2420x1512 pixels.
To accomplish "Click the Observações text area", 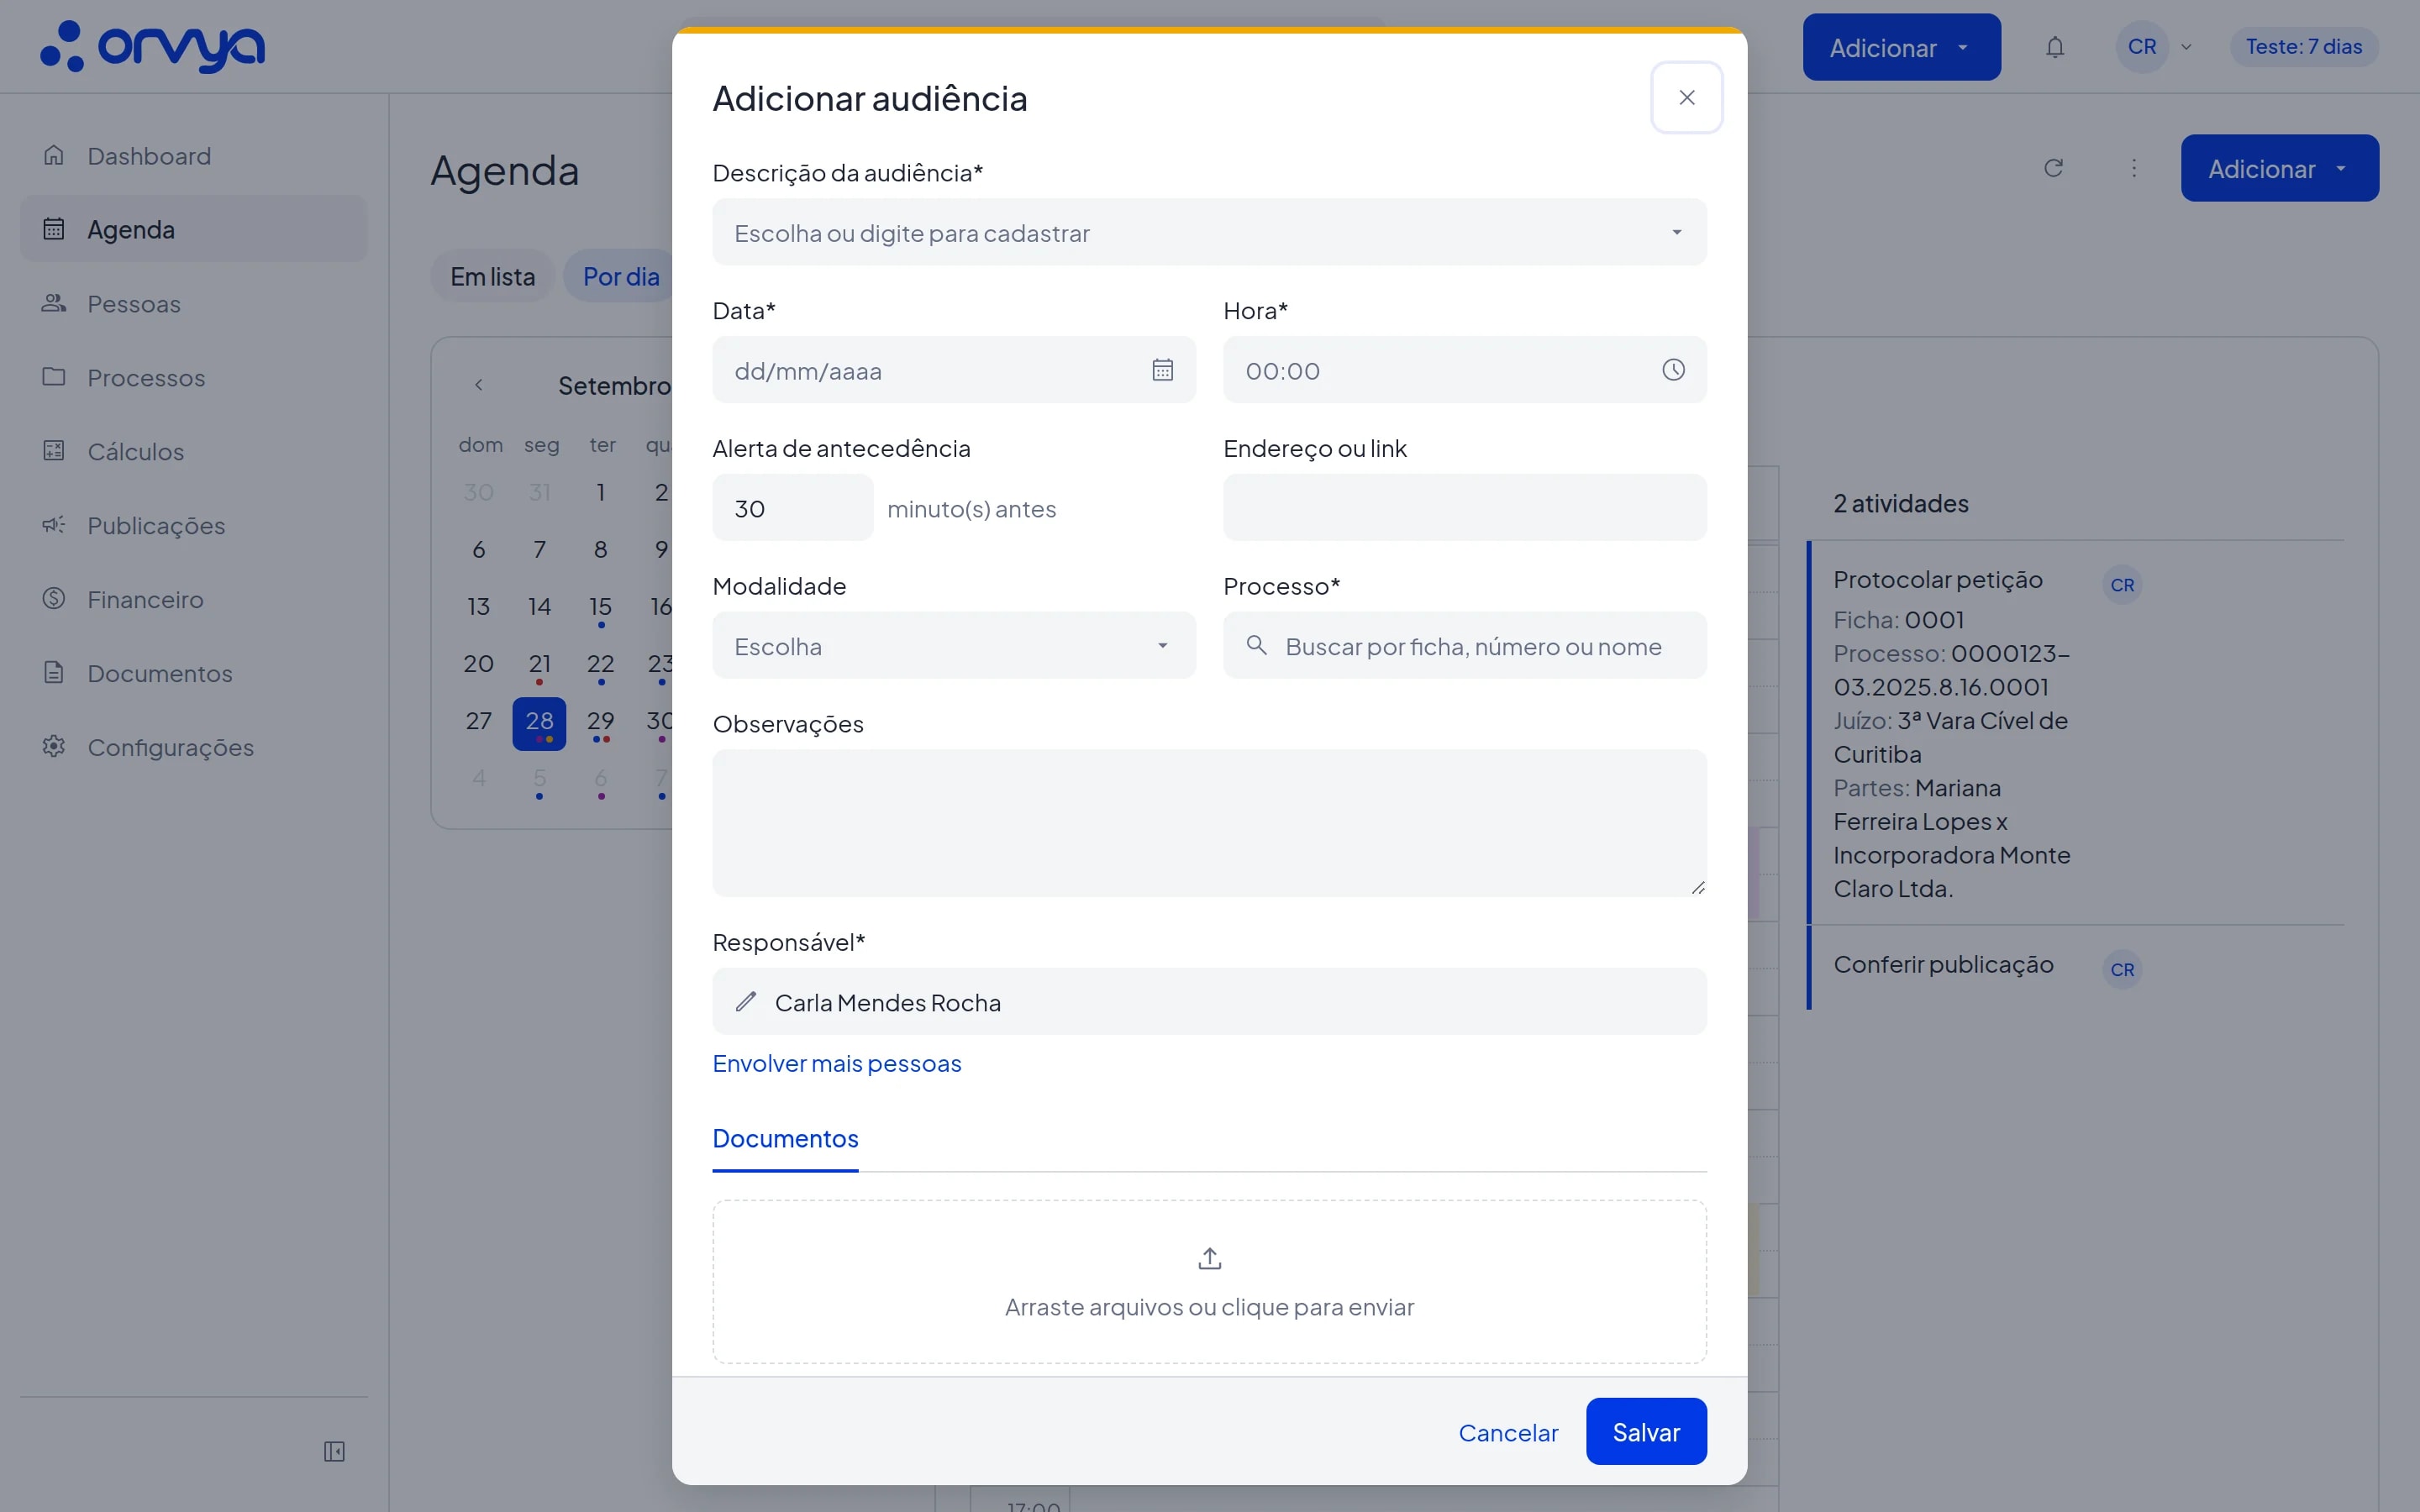I will pyautogui.click(x=1209, y=823).
